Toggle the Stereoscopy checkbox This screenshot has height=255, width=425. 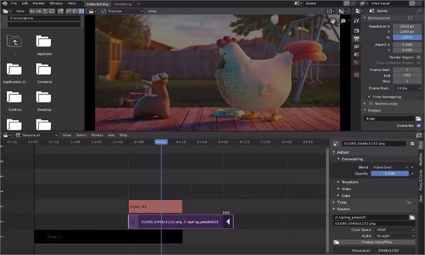(371, 104)
